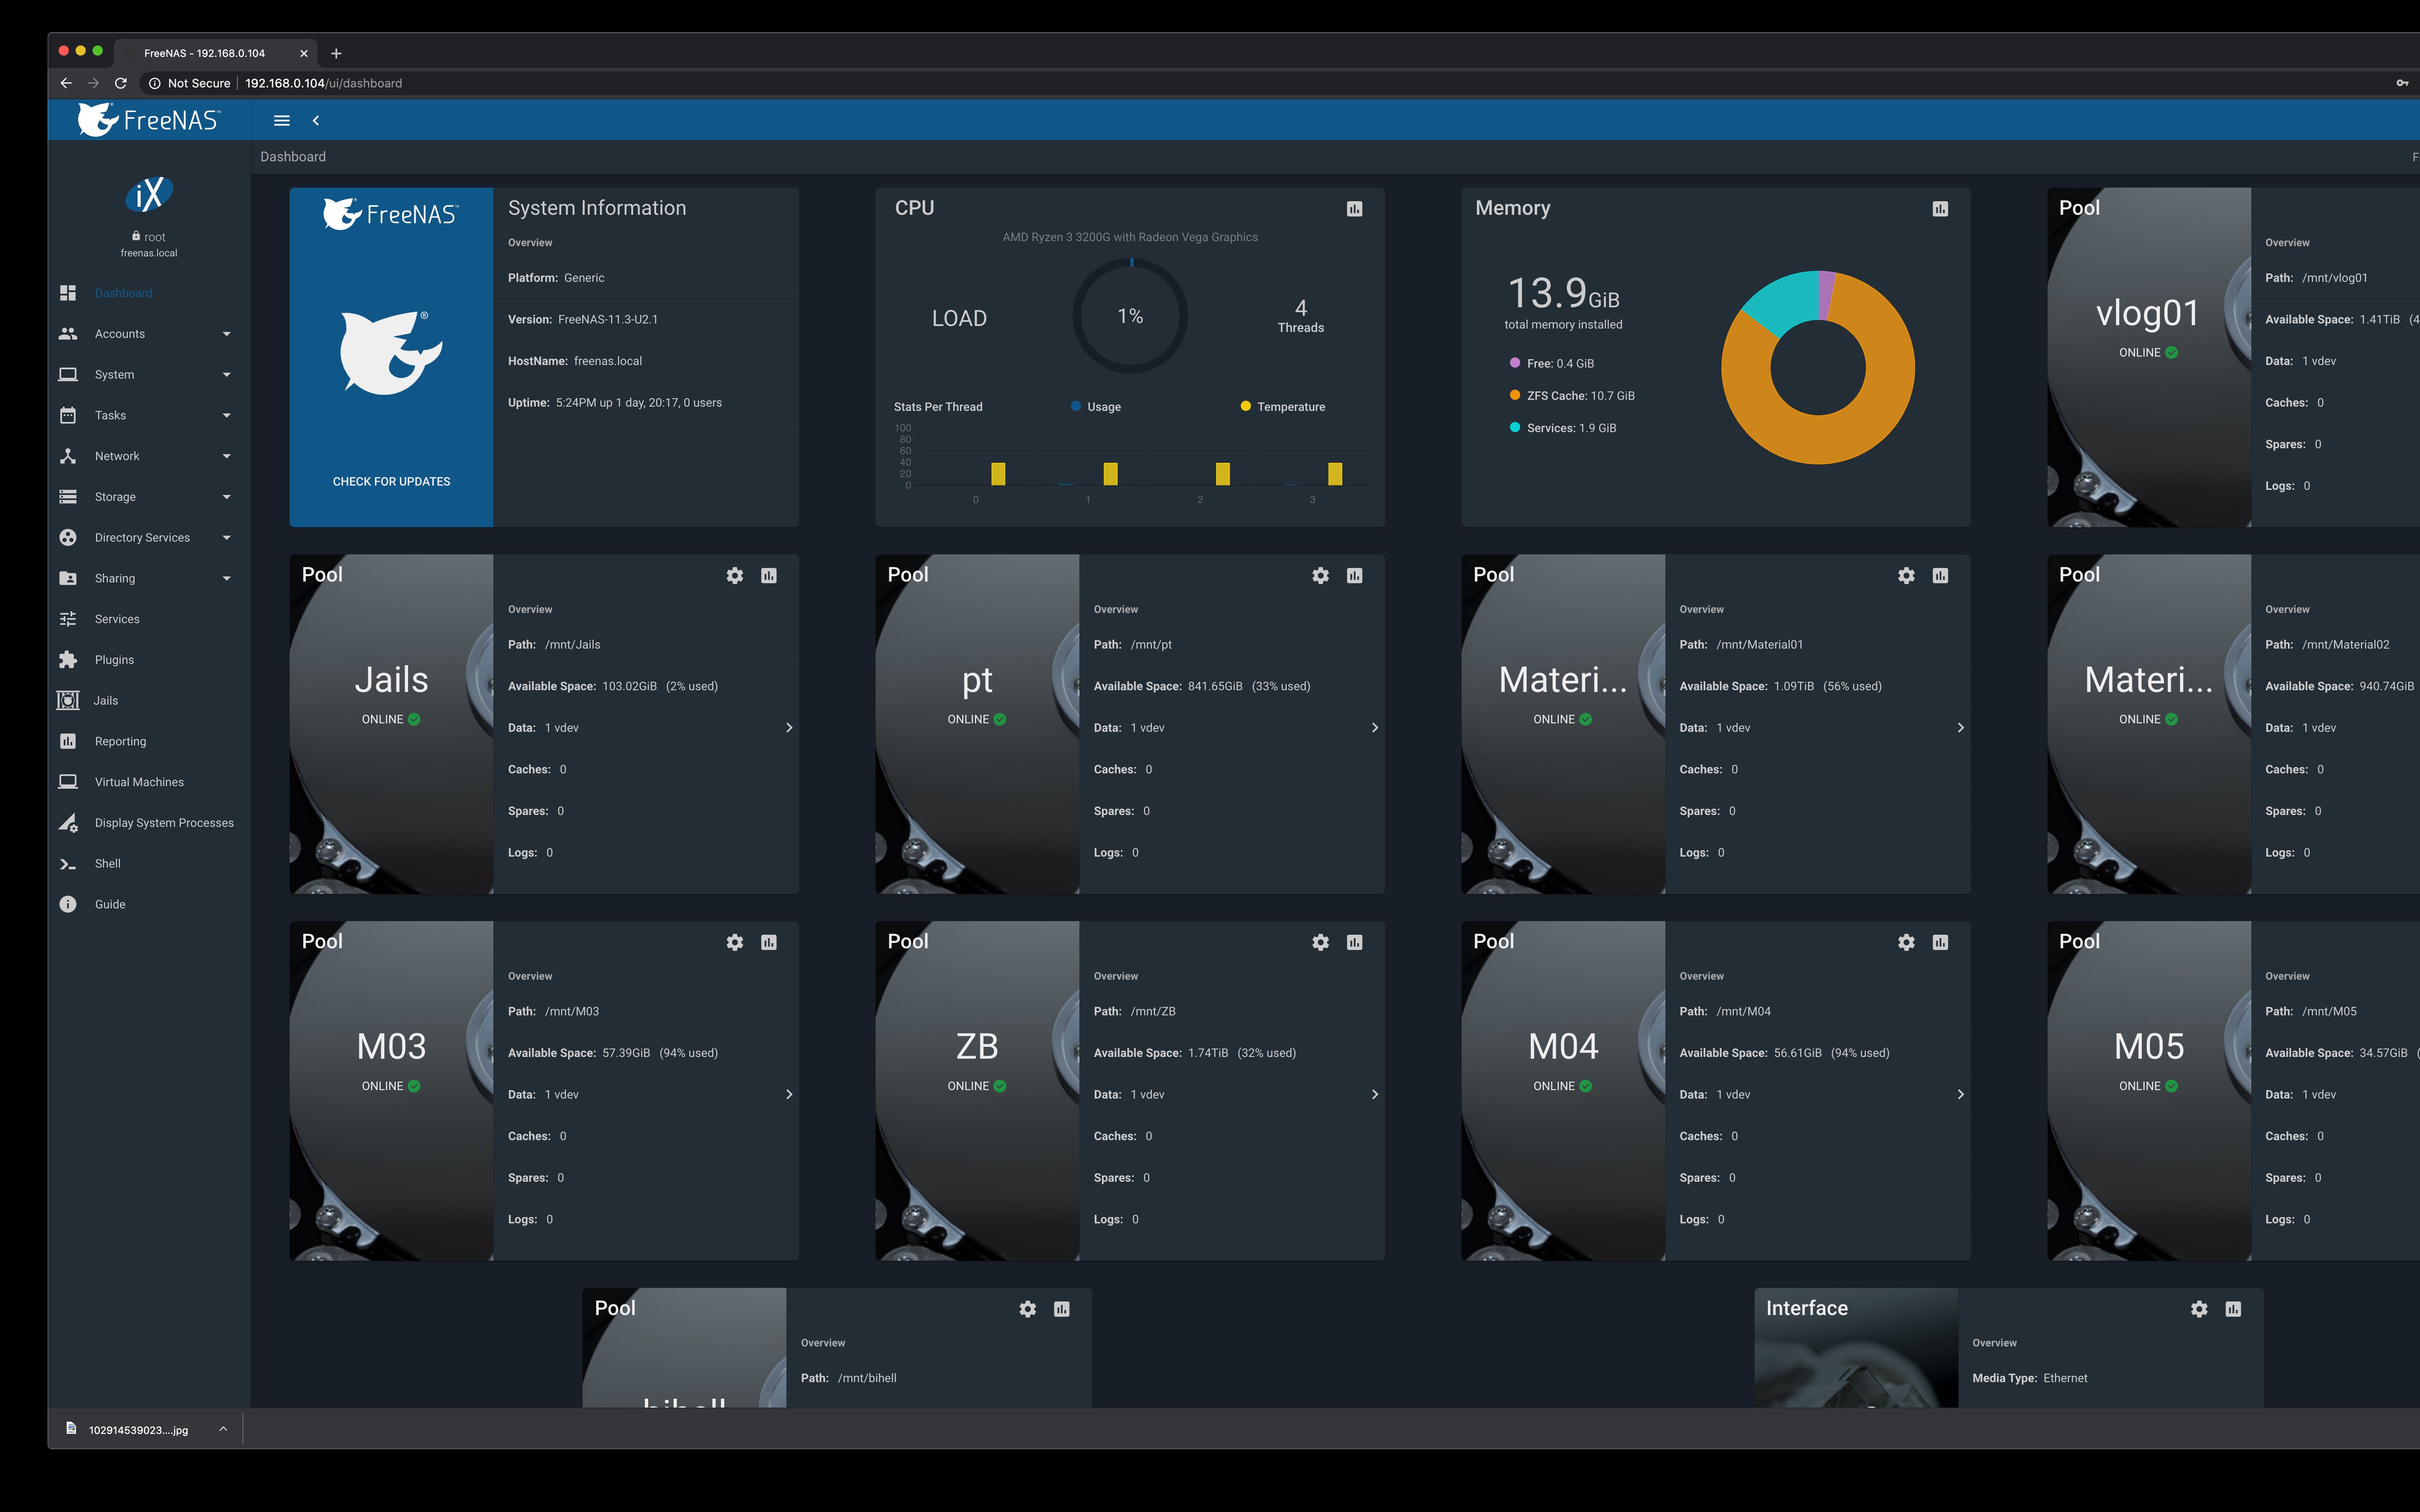Open Virtual Machines from the sidebar
Viewport: 2420px width, 1512px height.
[137, 781]
